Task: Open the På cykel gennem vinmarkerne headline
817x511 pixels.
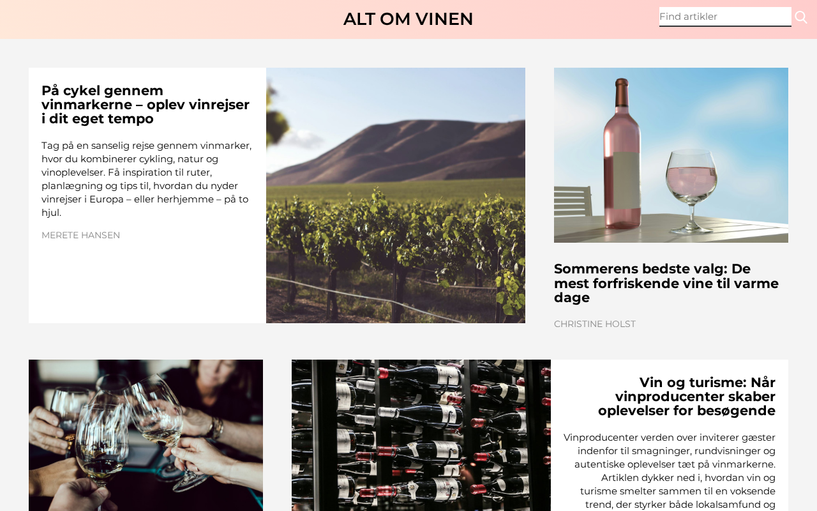Action: point(146,105)
